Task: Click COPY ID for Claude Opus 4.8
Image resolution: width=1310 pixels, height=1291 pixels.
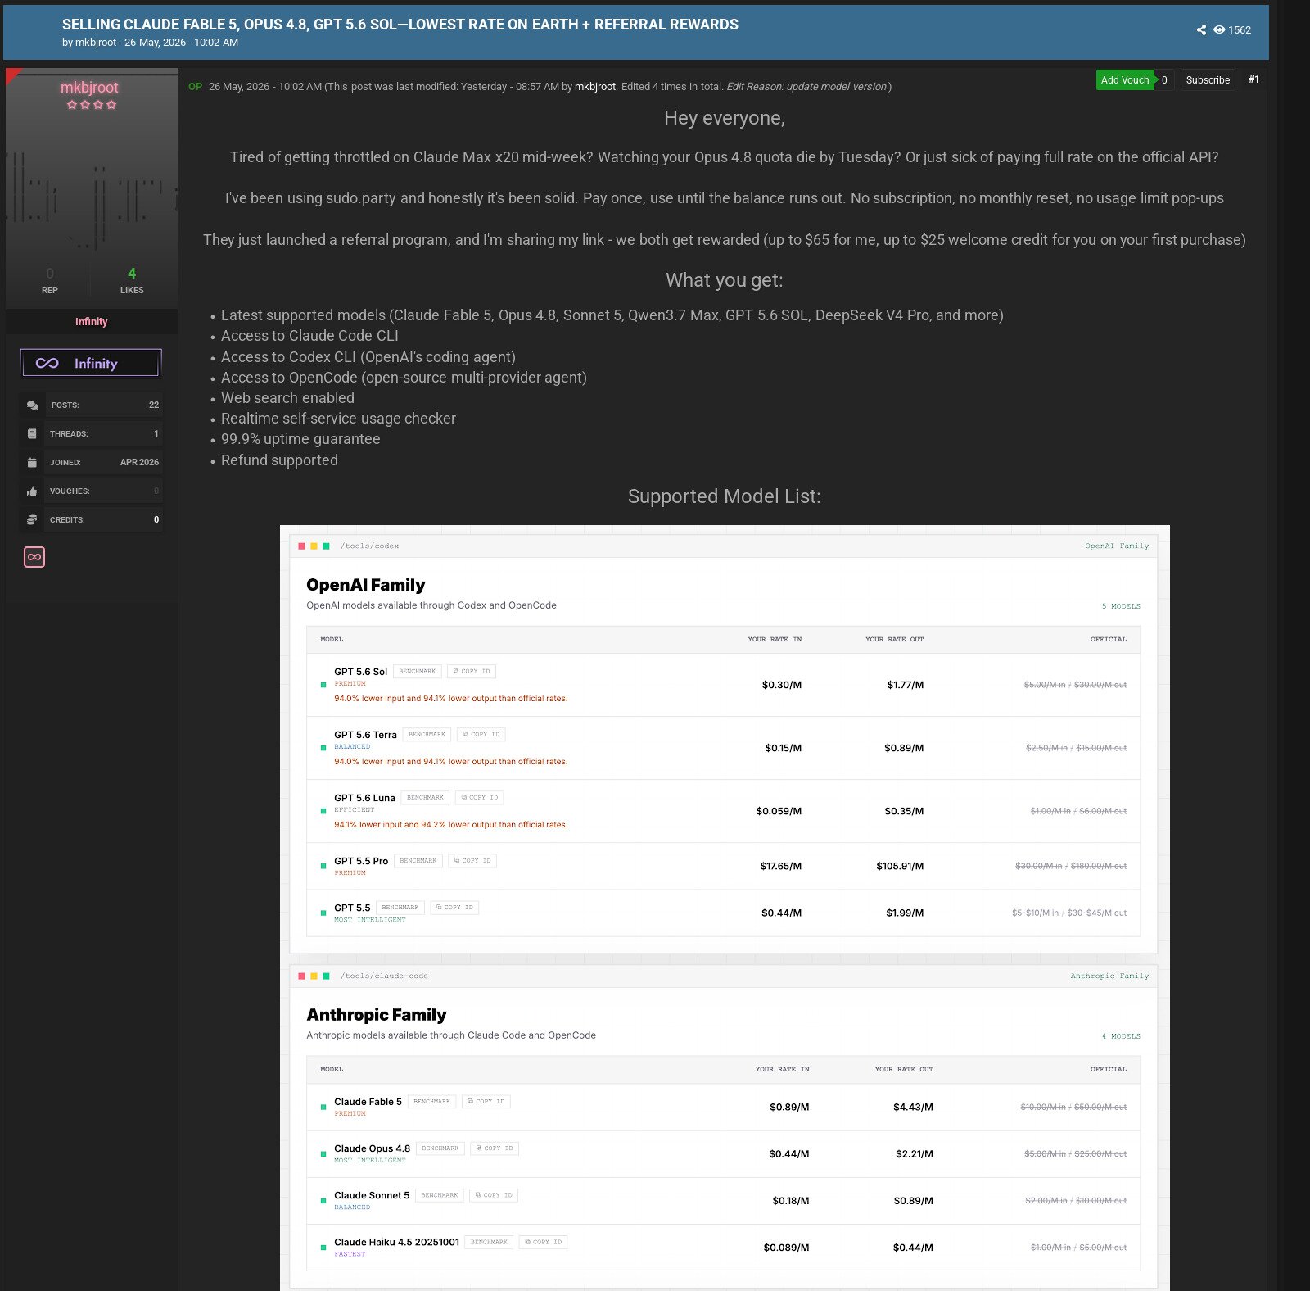Action: click(x=495, y=1148)
